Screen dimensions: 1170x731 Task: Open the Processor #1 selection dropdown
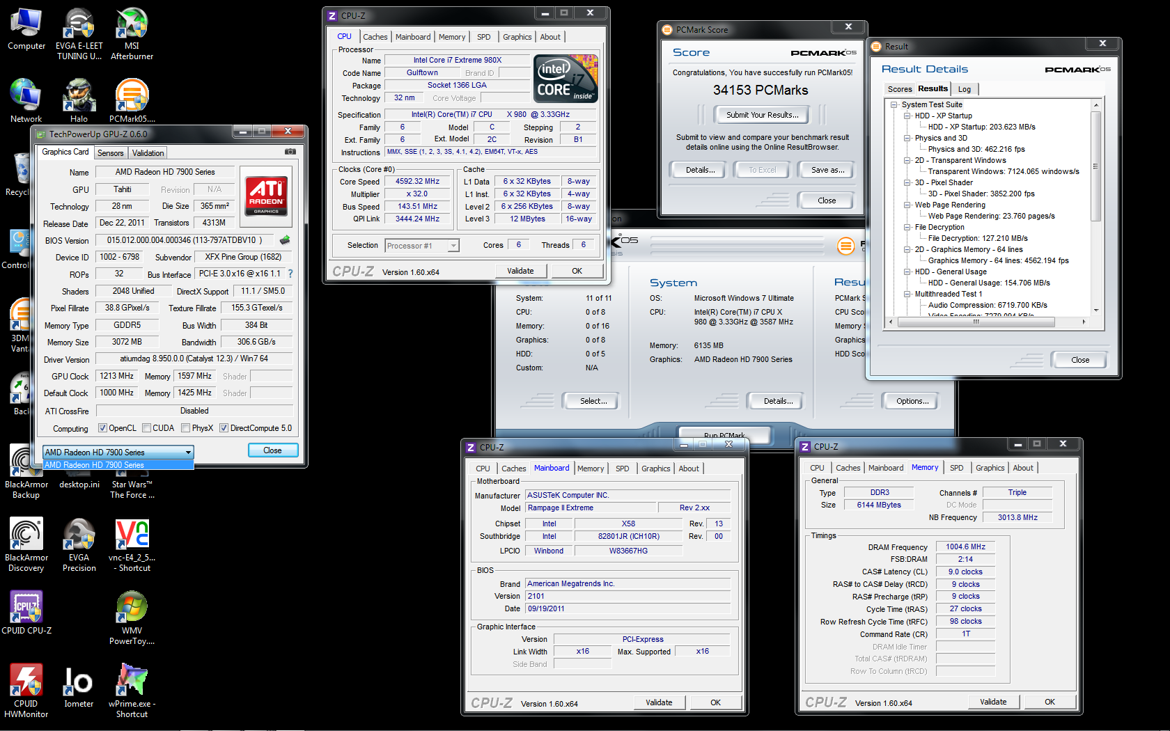(423, 246)
